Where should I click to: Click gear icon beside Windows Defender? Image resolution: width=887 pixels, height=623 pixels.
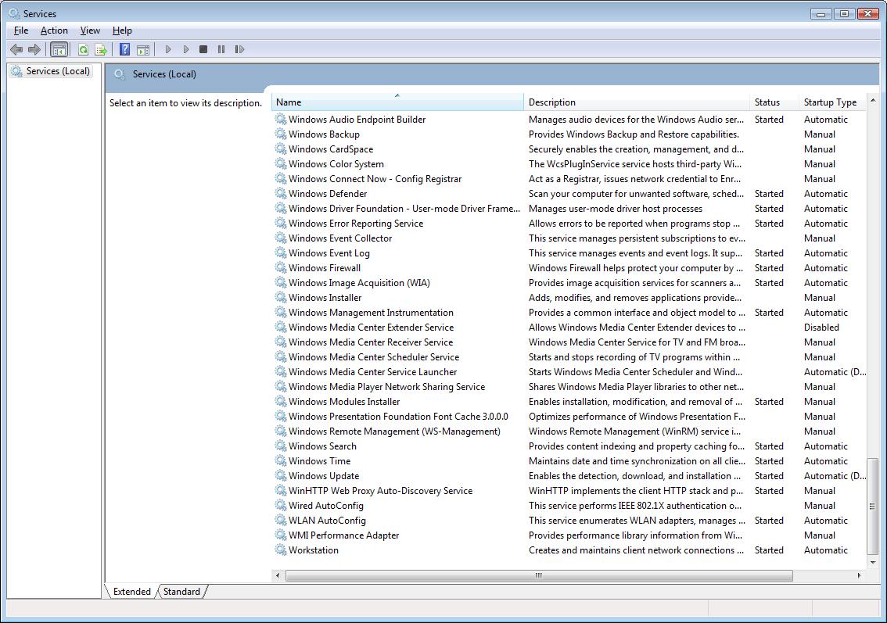281,193
